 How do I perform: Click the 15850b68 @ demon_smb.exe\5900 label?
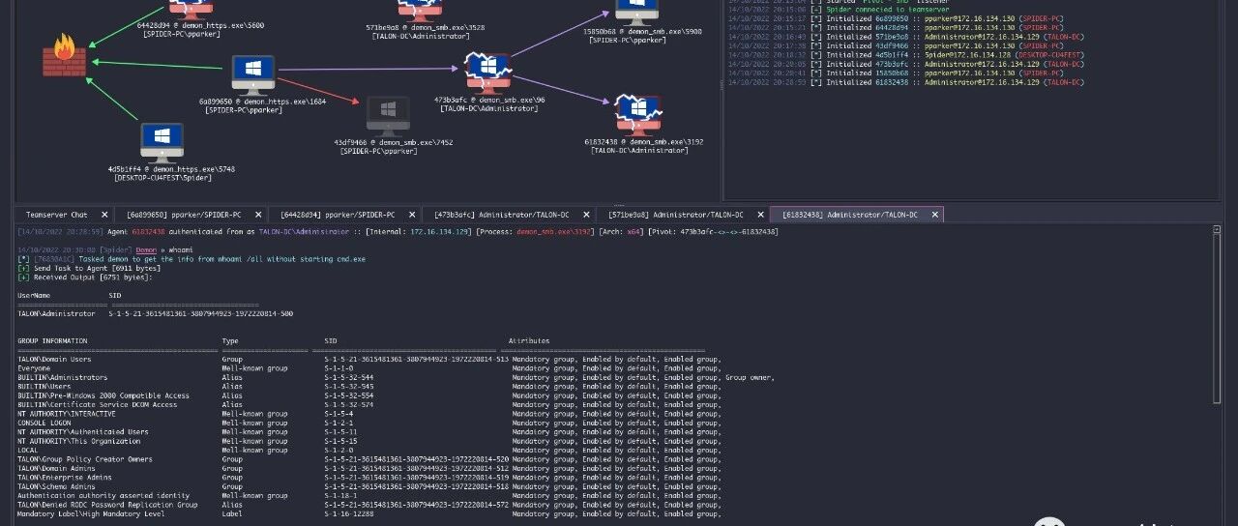pos(642,32)
